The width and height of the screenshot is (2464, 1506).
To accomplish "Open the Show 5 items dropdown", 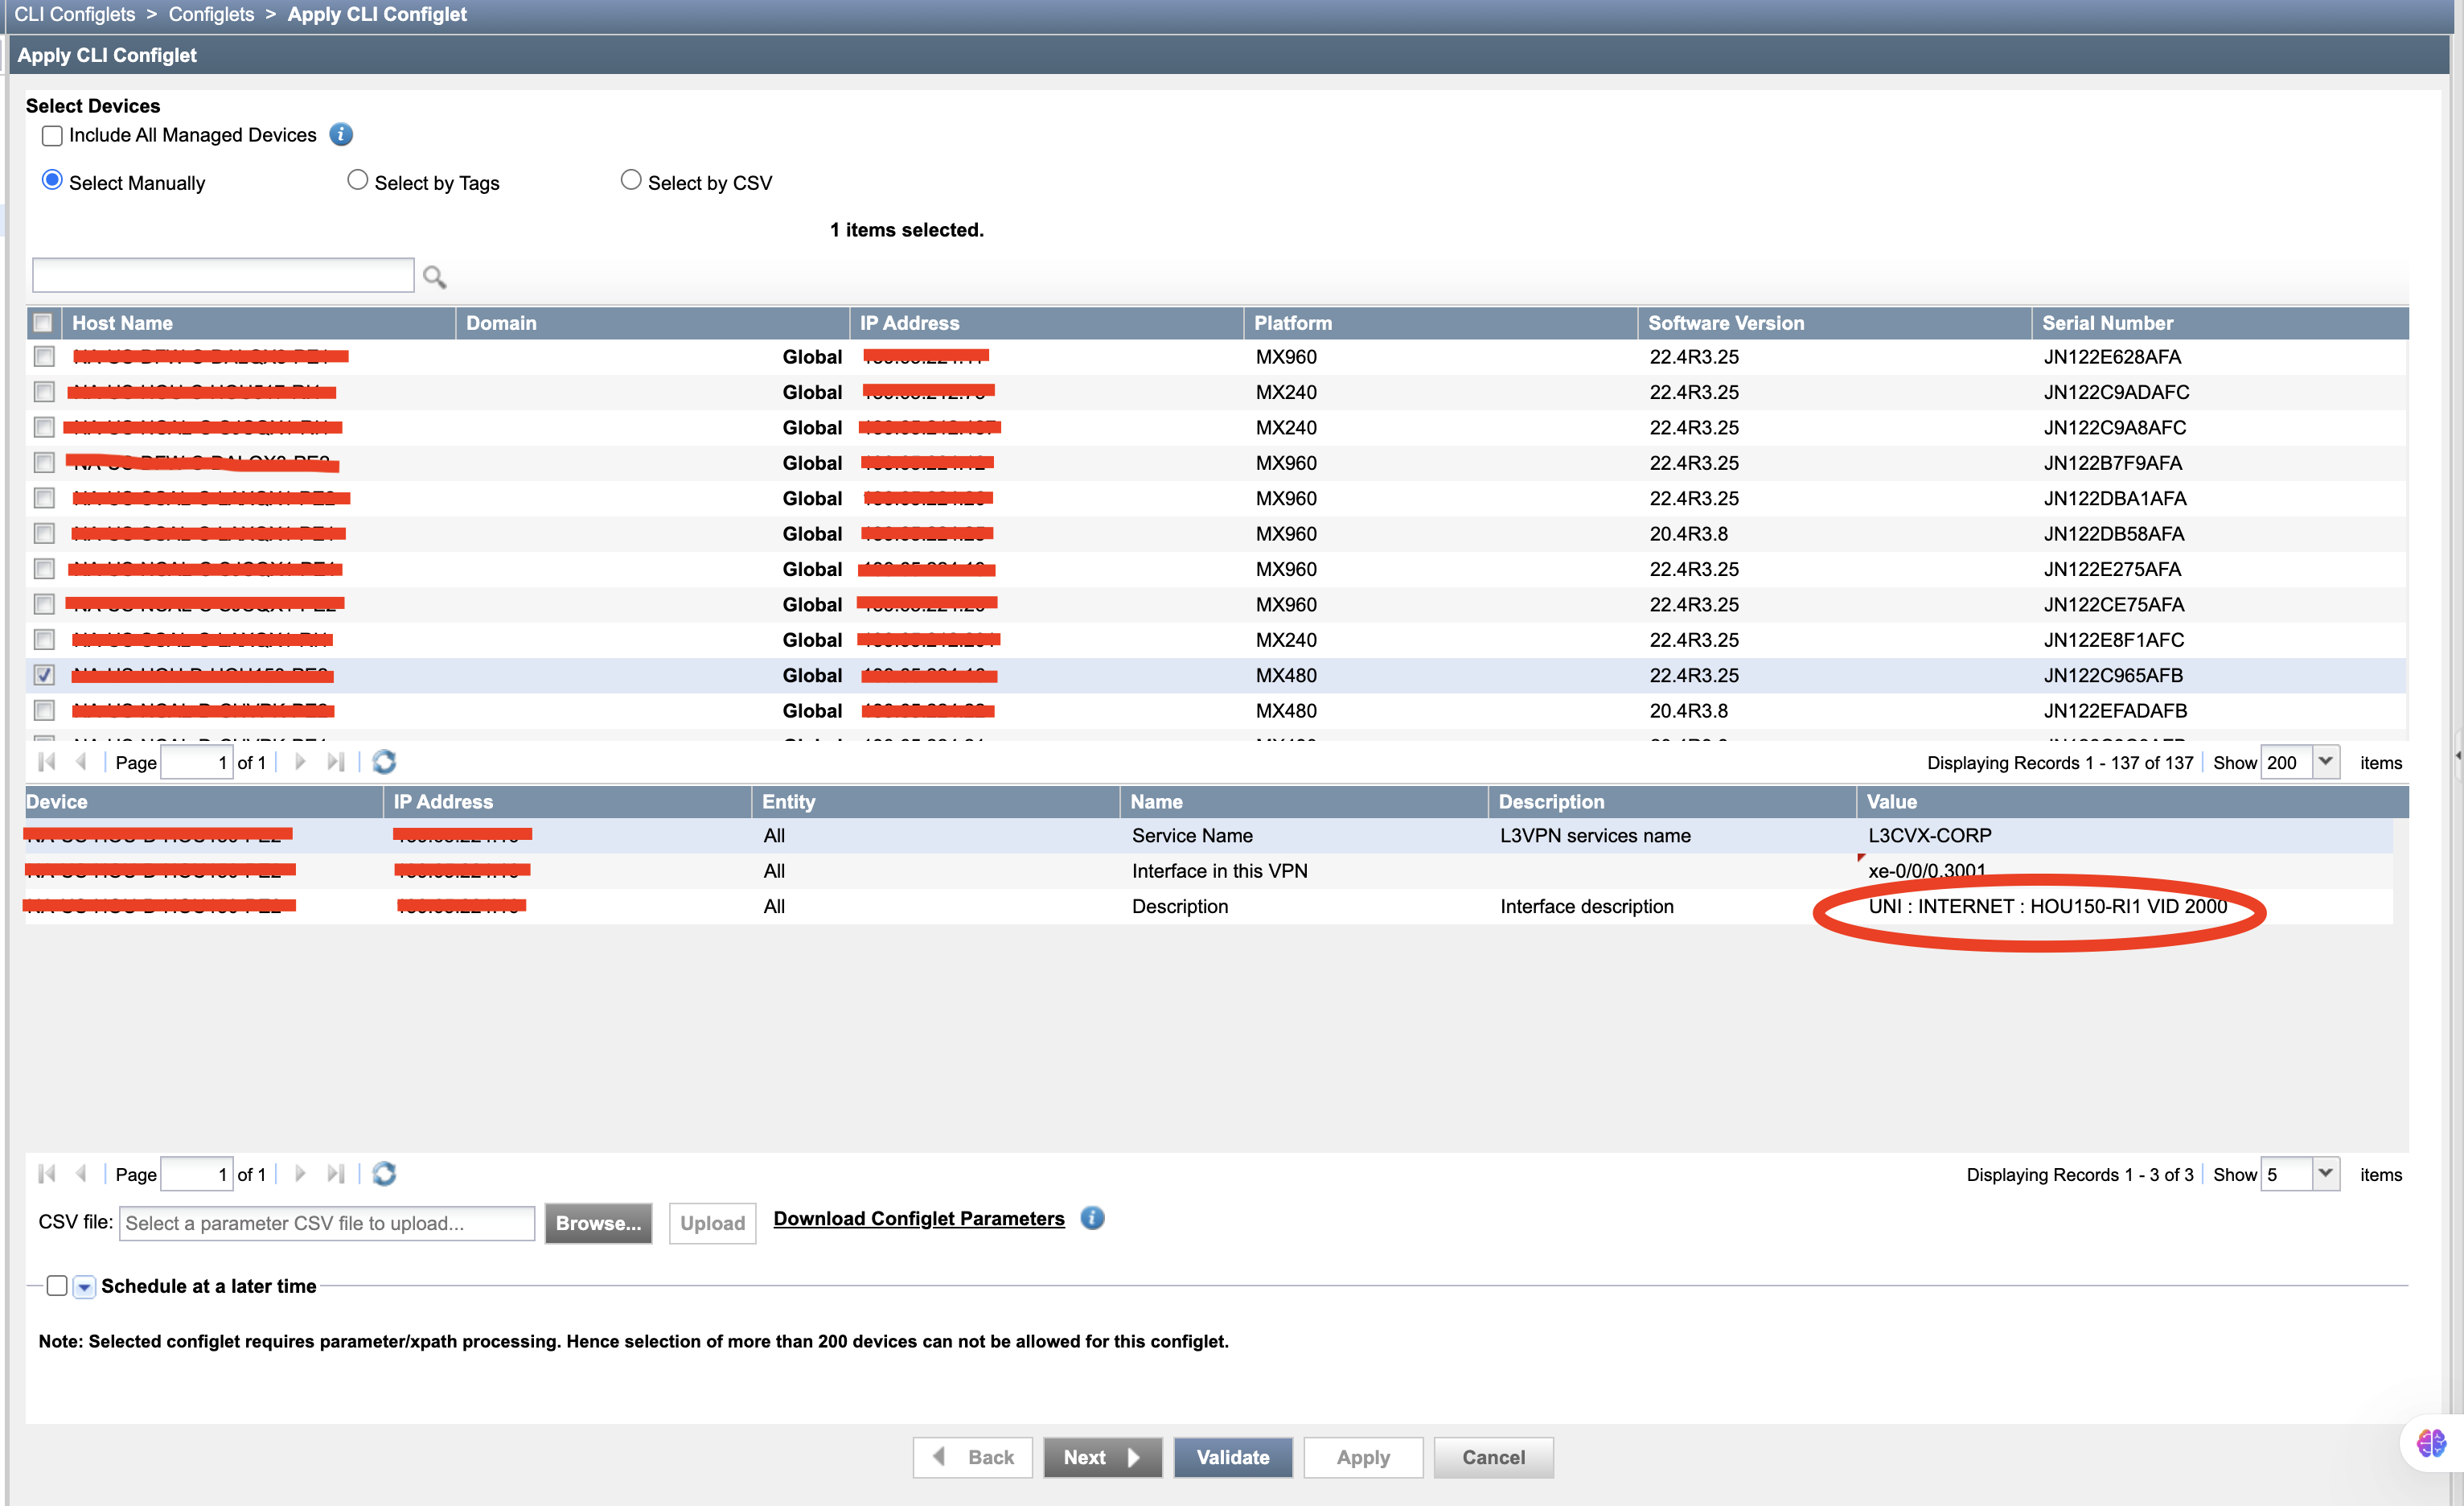I will (x=2326, y=1173).
